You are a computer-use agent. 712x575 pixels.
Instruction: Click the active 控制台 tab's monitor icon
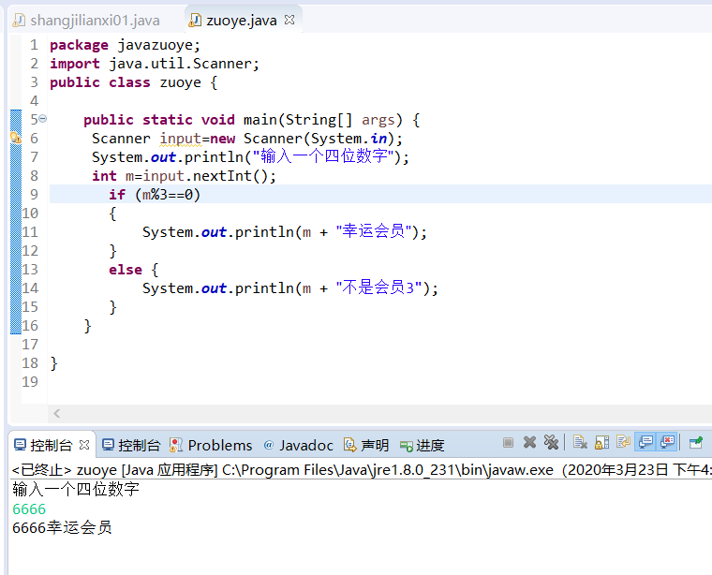pos(20,445)
